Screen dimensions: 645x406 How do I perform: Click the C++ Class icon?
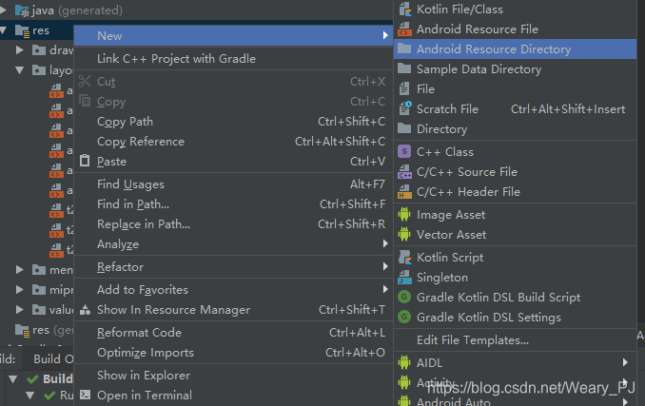(404, 151)
